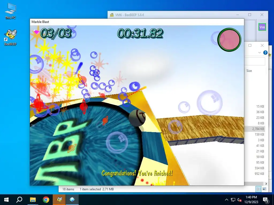Click the marble ball in the game
Image resolution: width=274 pixels, height=205 pixels.
137,118
